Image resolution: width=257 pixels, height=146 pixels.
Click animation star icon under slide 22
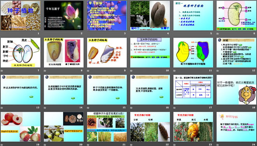(131, 145)
